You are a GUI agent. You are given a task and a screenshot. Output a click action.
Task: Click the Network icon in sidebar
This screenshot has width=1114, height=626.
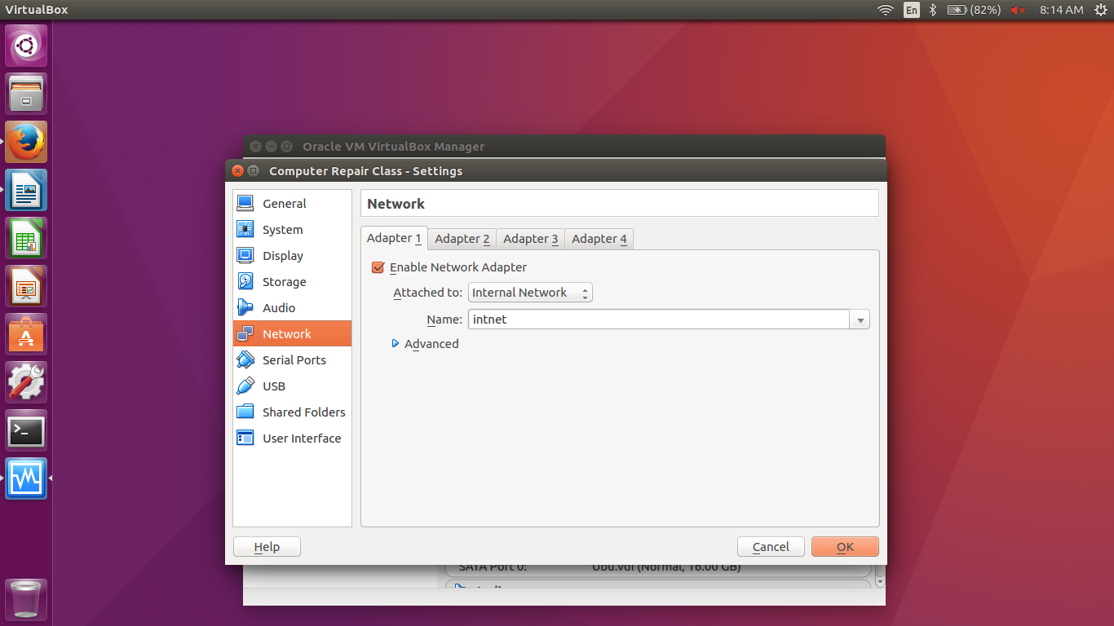245,333
